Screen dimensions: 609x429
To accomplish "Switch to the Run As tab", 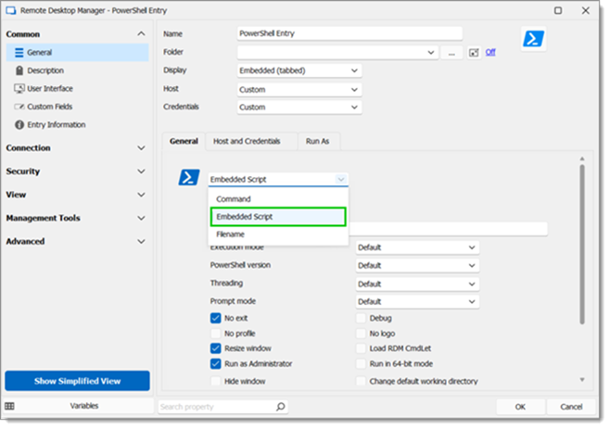I will tap(317, 142).
